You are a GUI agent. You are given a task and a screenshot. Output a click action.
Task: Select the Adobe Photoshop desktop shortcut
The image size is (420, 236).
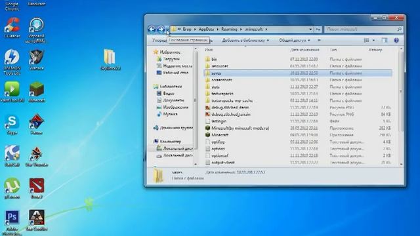pyautogui.click(x=12, y=223)
